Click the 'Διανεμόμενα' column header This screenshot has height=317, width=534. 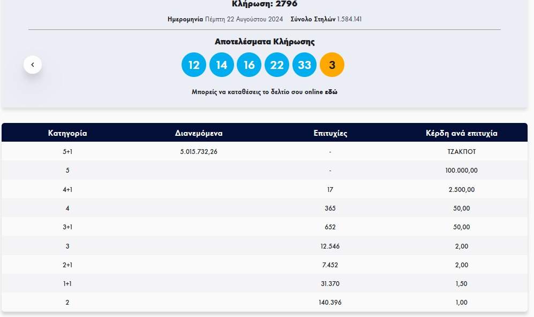pyautogui.click(x=199, y=133)
